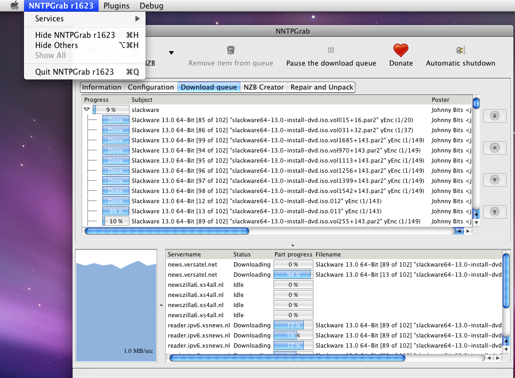Click the move-to-bottom arrow button beside queue
This screenshot has height=378, width=515.
(494, 212)
